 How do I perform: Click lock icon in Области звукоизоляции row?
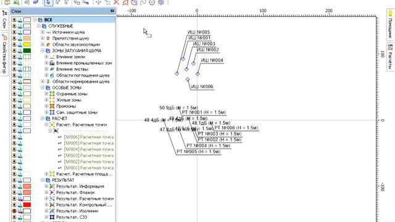[x=20, y=44]
